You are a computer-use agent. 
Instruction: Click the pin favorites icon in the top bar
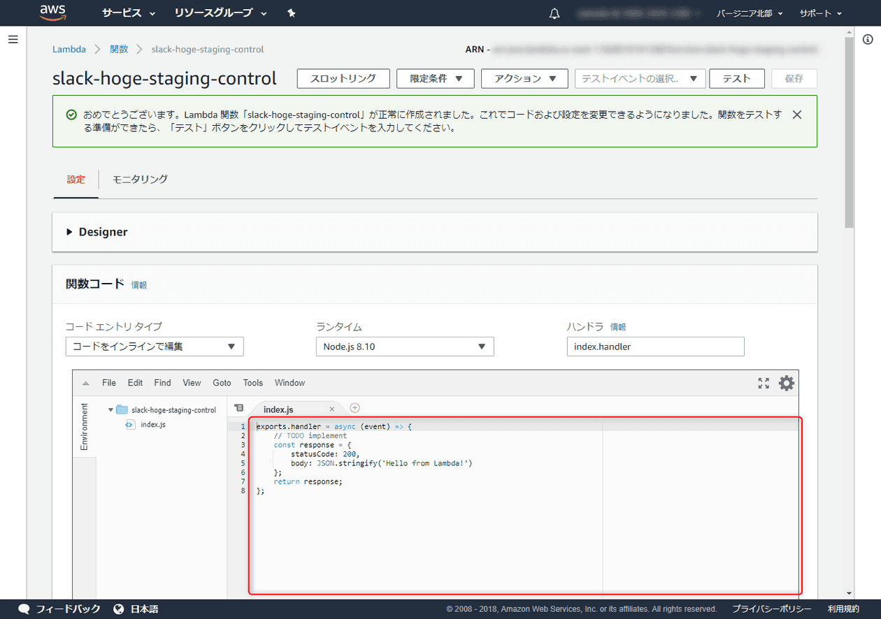pos(292,13)
